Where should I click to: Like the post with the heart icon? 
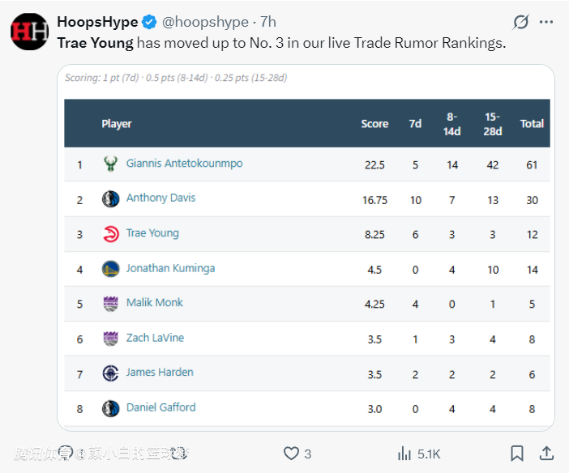(x=291, y=454)
